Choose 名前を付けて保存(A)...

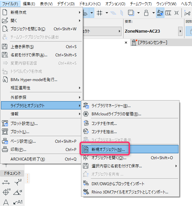pos(41,55)
